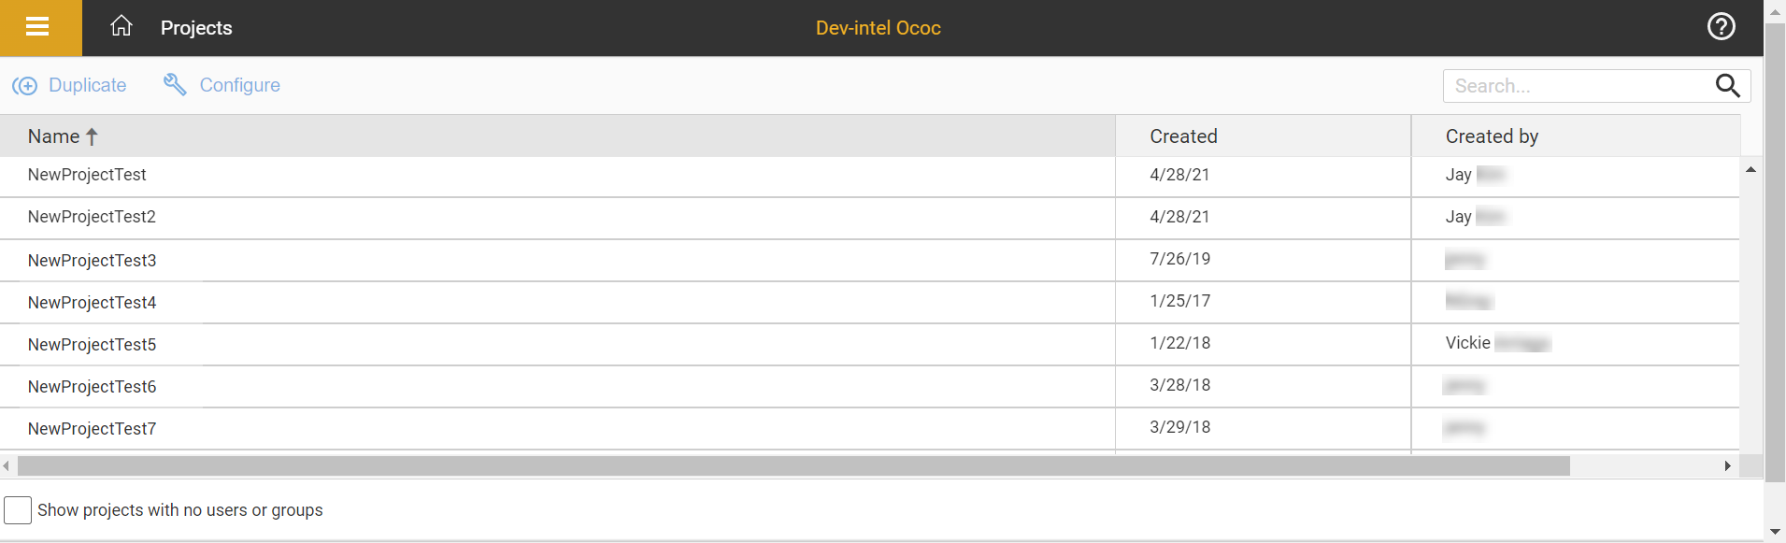This screenshot has width=1786, height=543.
Task: Select the NewProjectTest7 project
Action: 92,429
